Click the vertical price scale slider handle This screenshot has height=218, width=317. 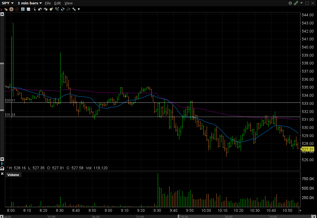(2, 87)
